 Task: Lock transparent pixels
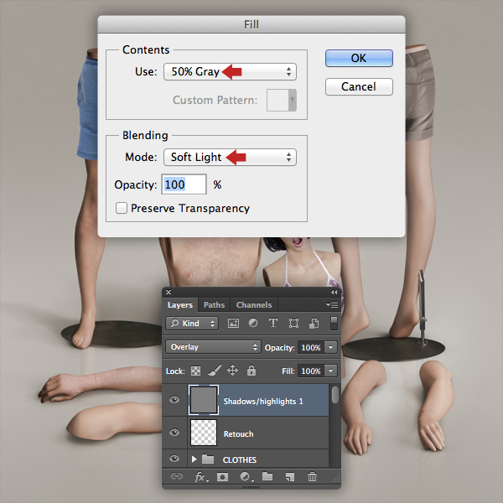(195, 371)
